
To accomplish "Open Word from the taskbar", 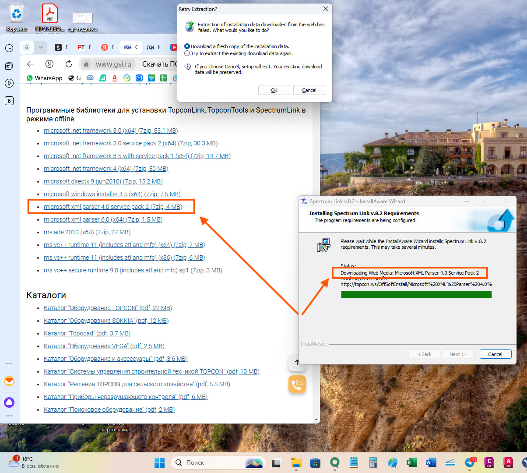I will click(x=431, y=462).
